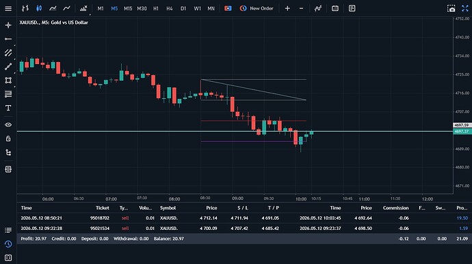Select the M5 timeframe
The image size is (472, 264).
coord(114,8)
